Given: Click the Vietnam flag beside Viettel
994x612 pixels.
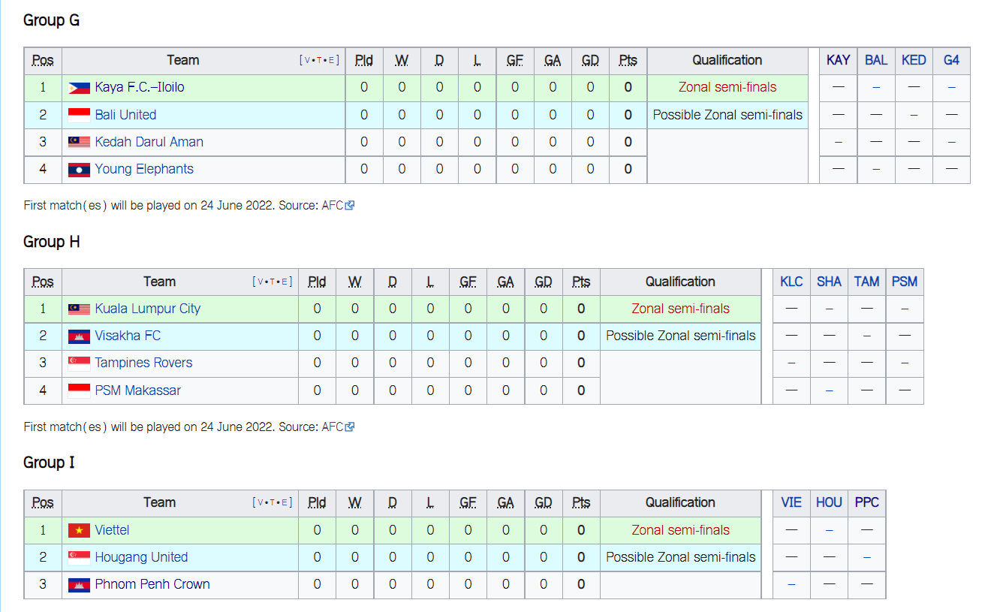Looking at the screenshot, I should (79, 530).
